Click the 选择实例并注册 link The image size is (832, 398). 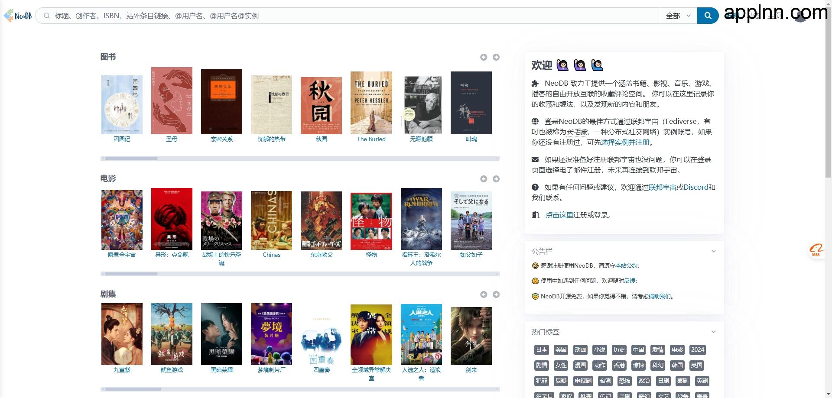(625, 142)
